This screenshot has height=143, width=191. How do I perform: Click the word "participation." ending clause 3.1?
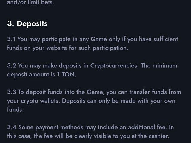tap(110, 48)
